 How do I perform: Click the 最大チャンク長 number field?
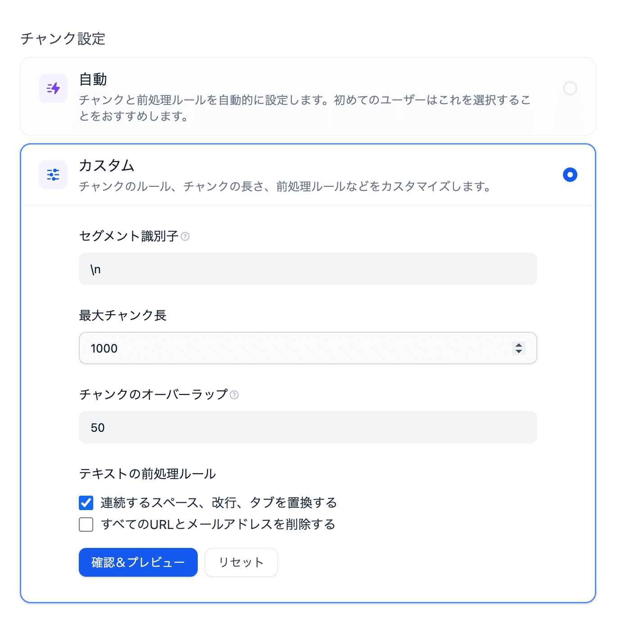click(293, 348)
